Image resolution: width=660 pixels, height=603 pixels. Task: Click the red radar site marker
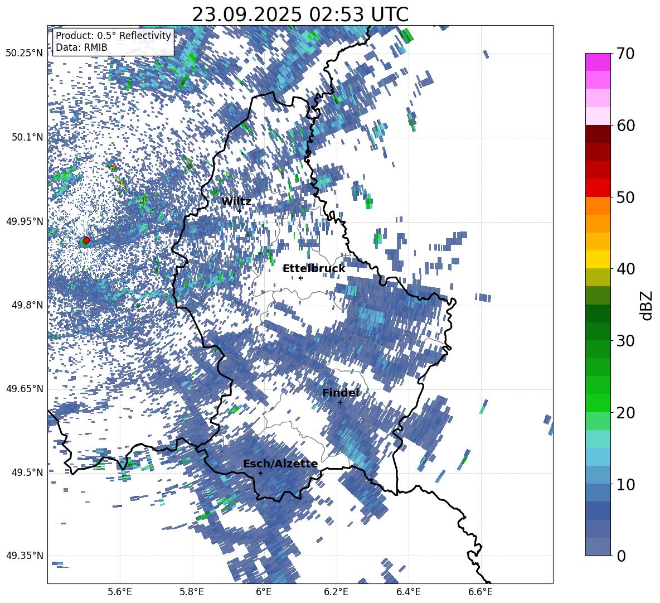(86, 240)
